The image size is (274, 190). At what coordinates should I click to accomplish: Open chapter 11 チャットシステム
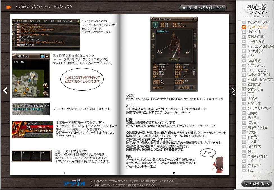(255, 70)
